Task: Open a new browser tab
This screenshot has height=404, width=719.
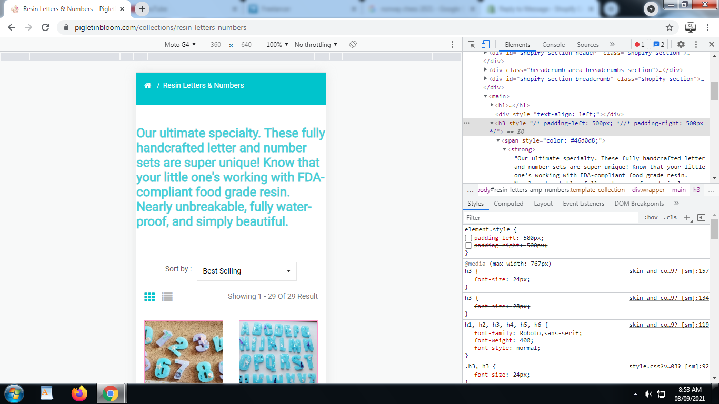Action: click(x=142, y=9)
